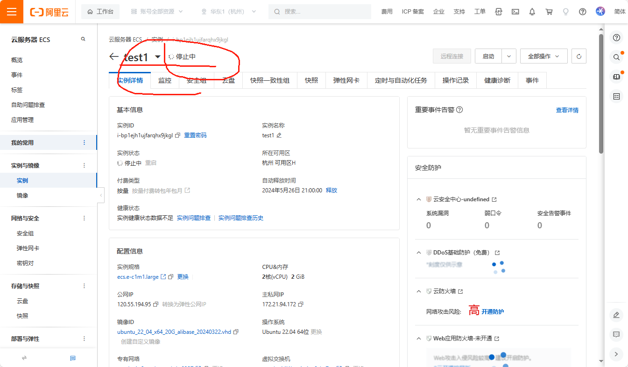
Task: Collapse 云安全中心-undefined section
Action: (418, 199)
